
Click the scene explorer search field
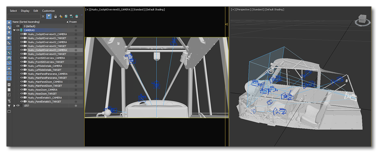(x=24, y=16)
